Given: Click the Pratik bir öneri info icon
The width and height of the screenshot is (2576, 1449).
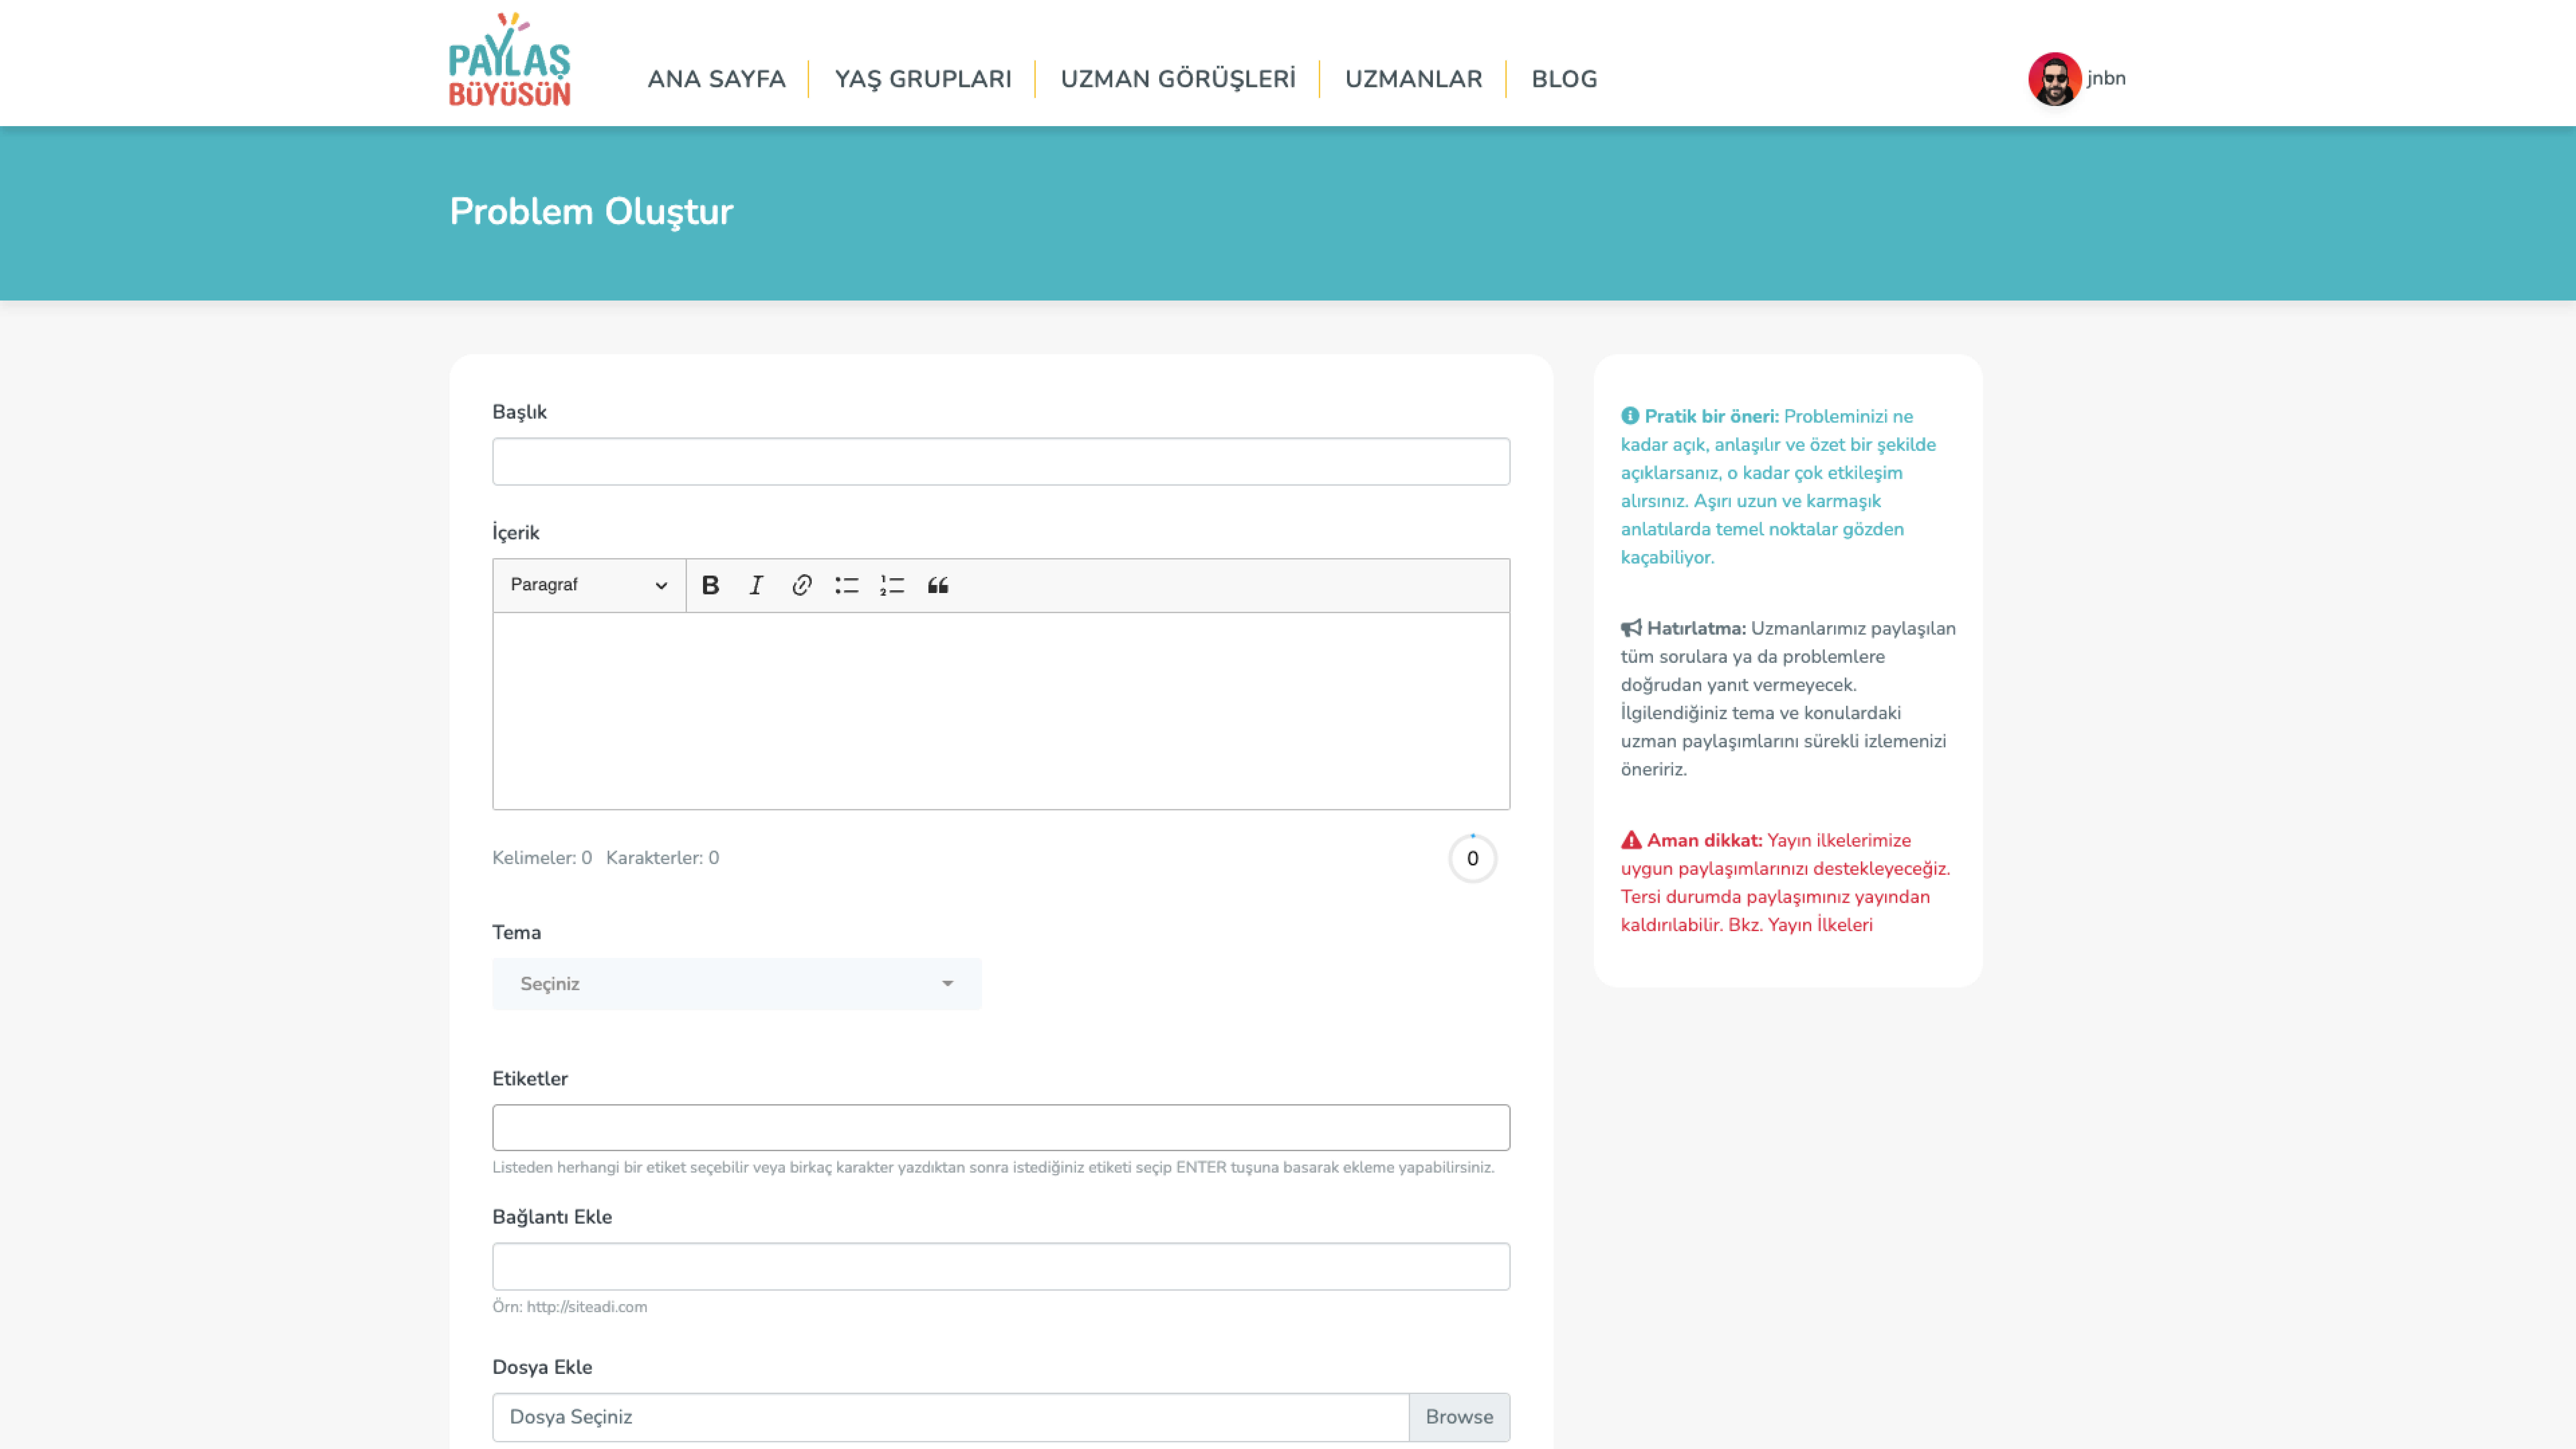Looking at the screenshot, I should [x=1630, y=416].
